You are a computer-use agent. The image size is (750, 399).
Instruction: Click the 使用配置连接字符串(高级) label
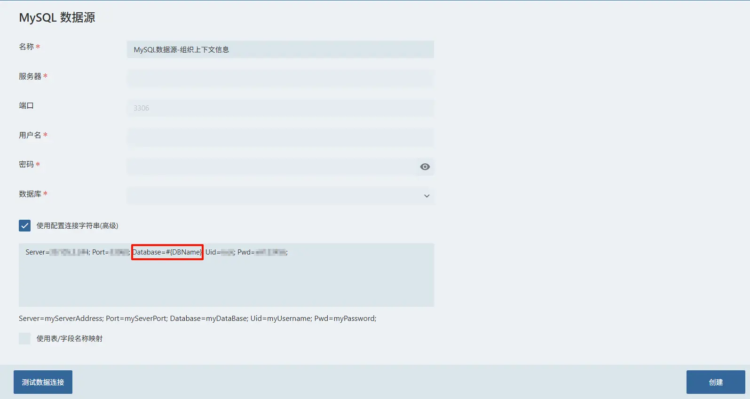pos(77,226)
